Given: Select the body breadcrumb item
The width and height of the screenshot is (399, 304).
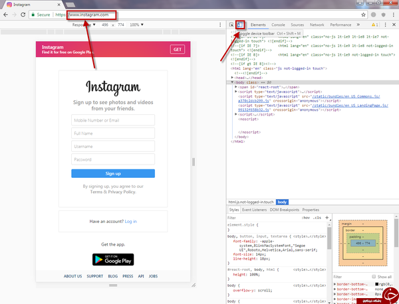Looking at the screenshot, I should click(x=282, y=202).
